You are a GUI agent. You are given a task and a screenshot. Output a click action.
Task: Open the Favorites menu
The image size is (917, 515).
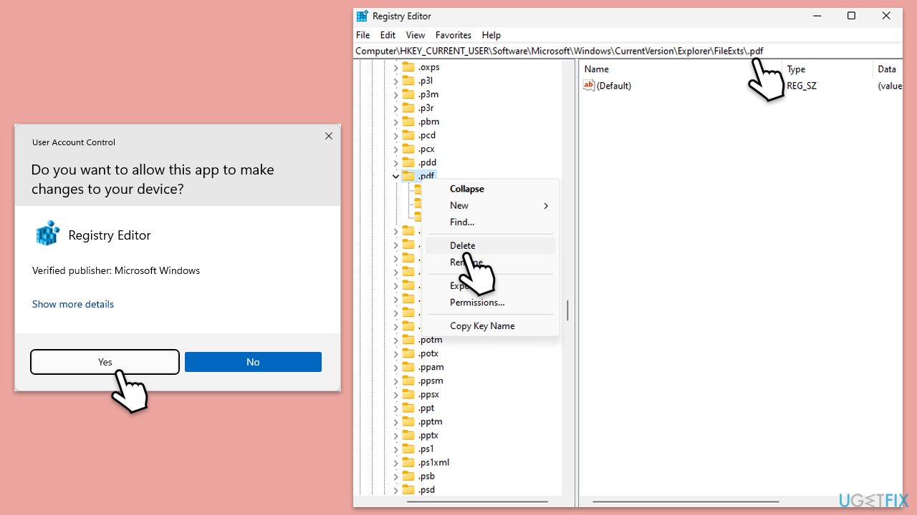point(453,35)
